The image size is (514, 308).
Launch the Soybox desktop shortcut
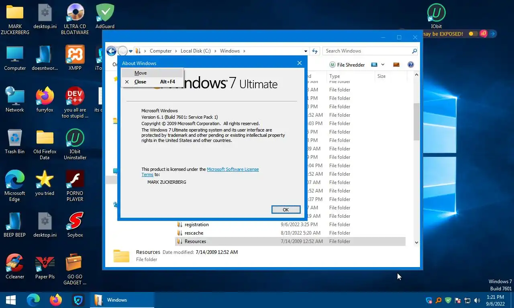pos(75,225)
